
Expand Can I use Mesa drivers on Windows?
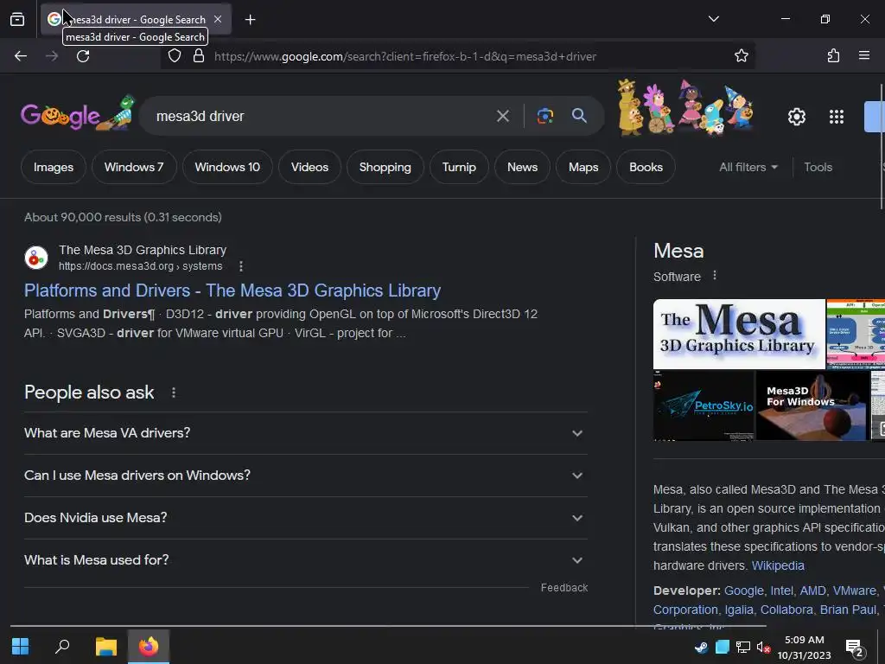tap(305, 476)
